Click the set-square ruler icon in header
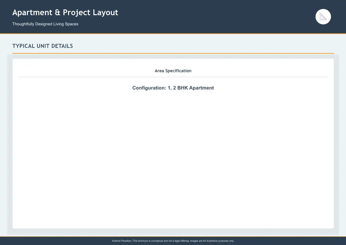 [323, 17]
